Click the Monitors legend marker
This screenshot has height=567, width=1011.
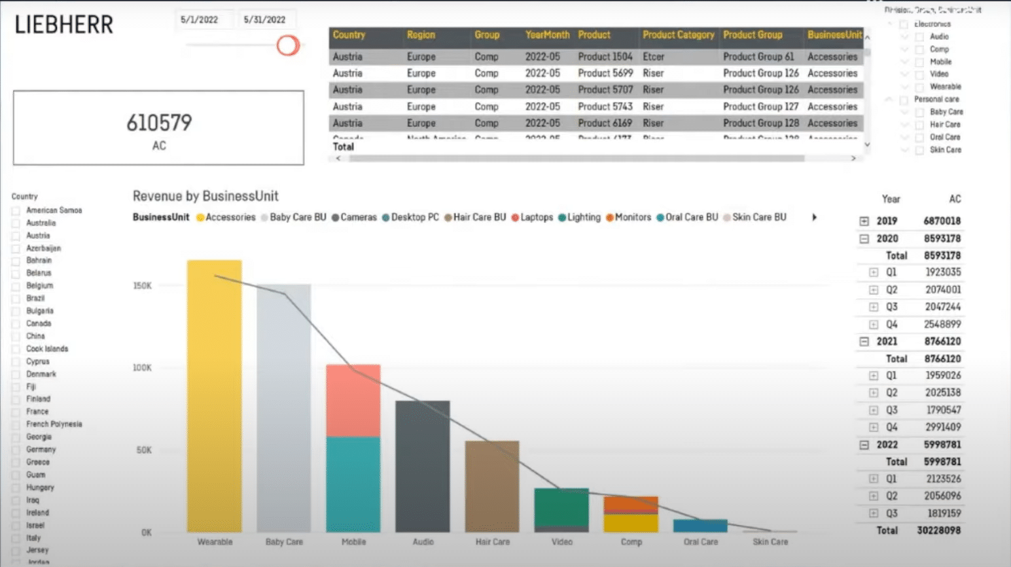(609, 216)
